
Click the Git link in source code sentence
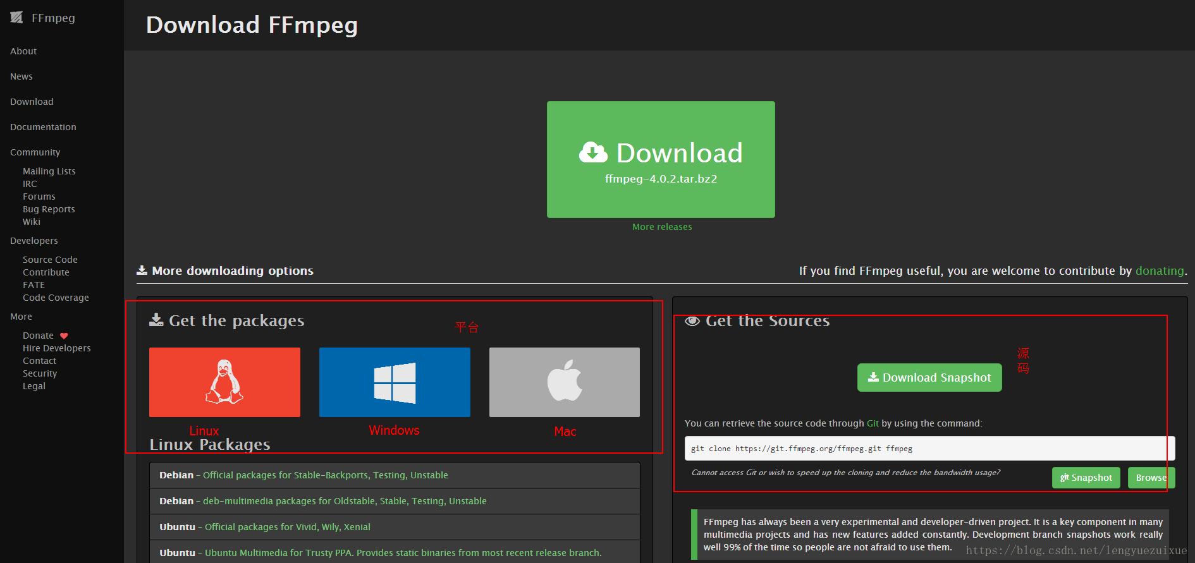tap(873, 423)
